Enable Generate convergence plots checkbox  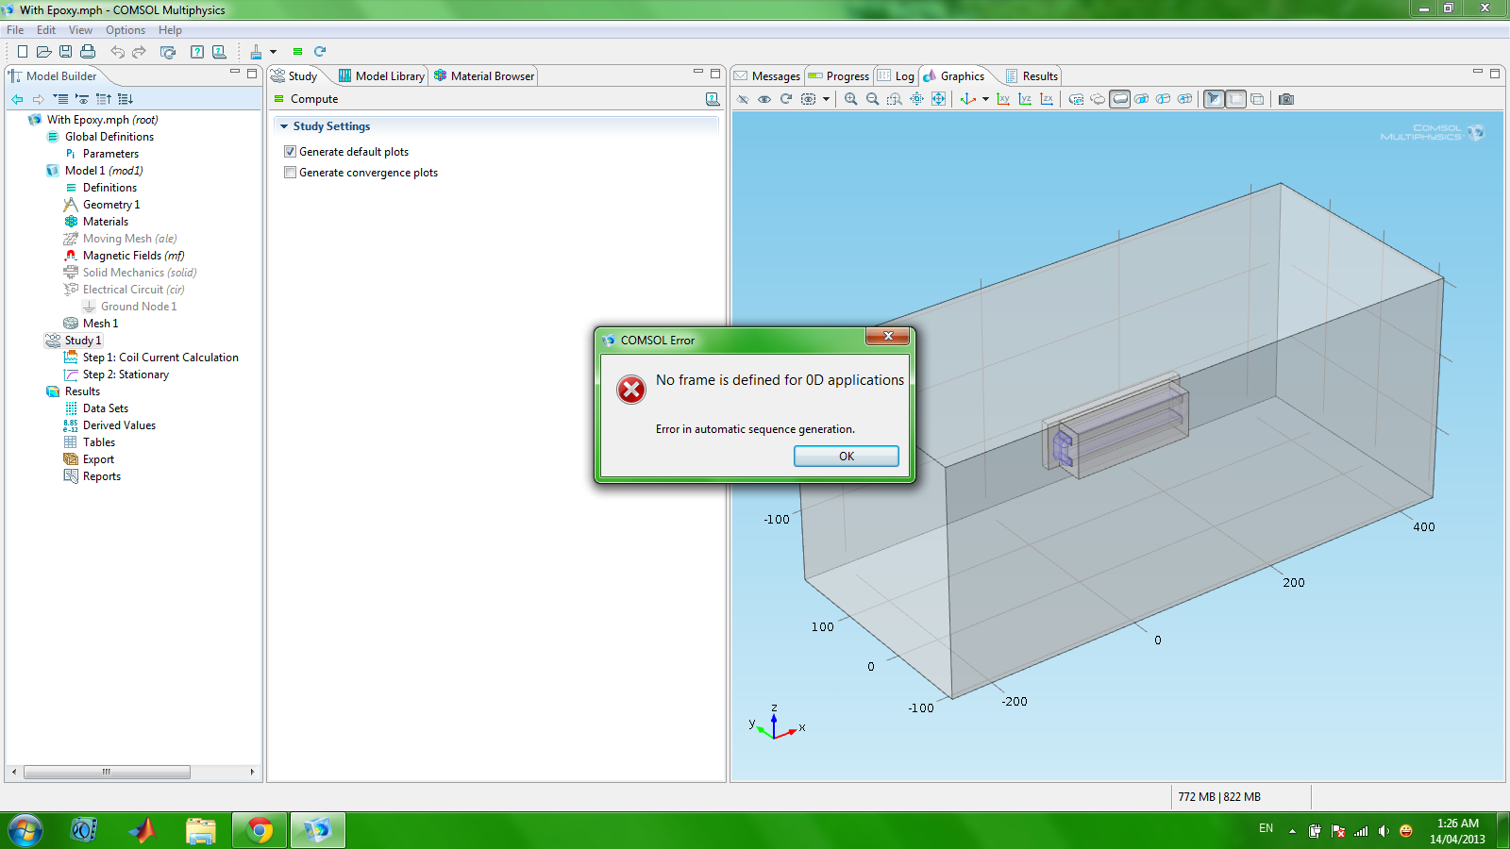click(x=291, y=173)
